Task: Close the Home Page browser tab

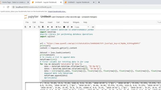Action: [28, 2]
